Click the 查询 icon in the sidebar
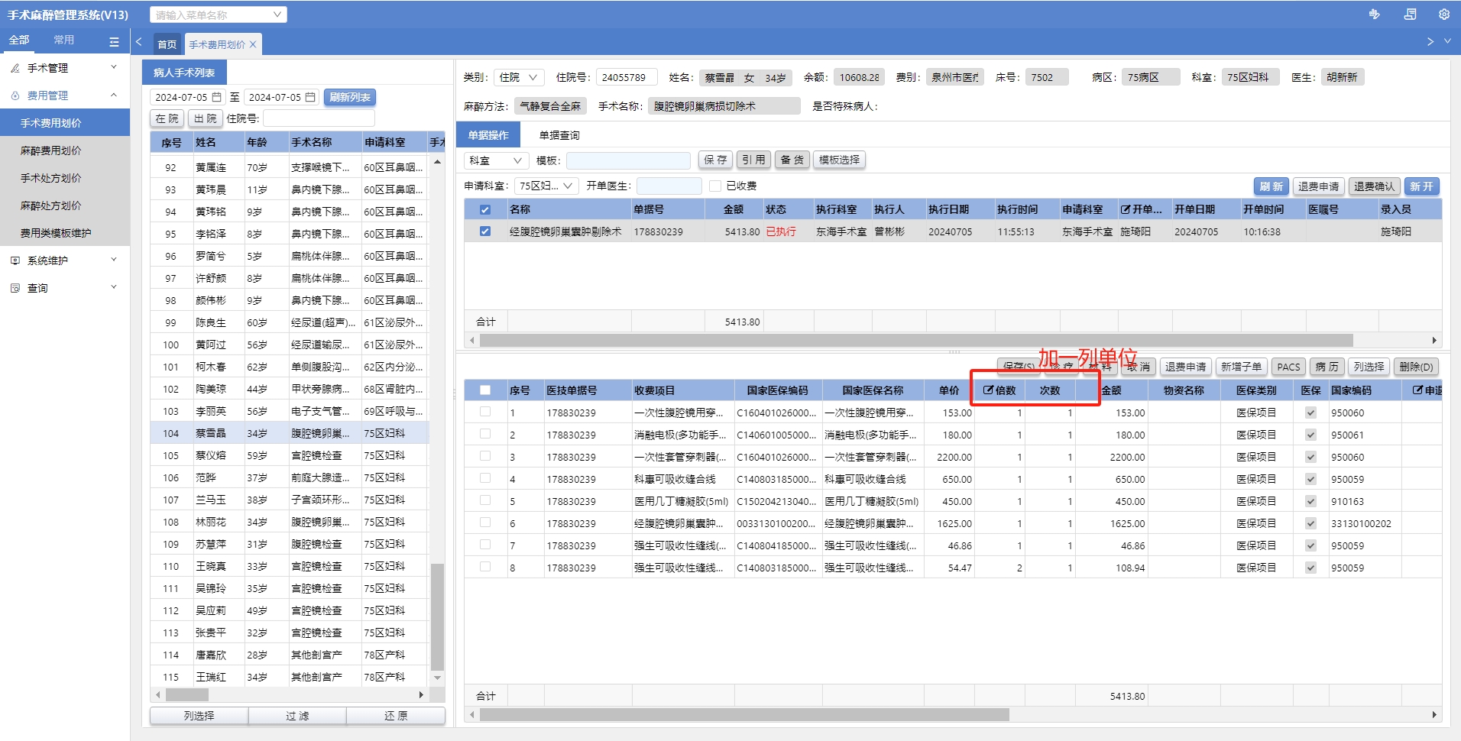 point(15,288)
